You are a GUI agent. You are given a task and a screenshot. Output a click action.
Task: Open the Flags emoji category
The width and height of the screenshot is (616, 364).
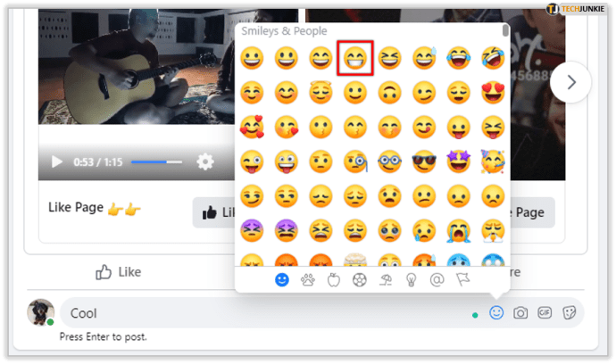tap(462, 279)
